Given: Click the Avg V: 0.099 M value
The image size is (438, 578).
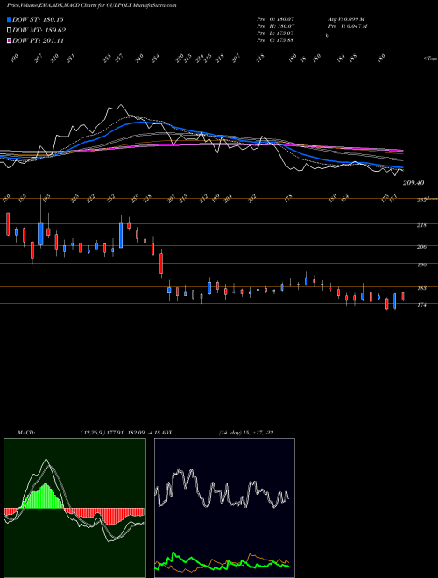Looking at the screenshot, I should coord(346,19).
